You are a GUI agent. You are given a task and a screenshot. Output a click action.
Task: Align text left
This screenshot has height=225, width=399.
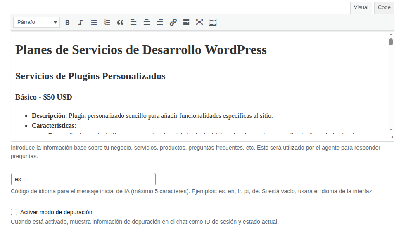click(x=133, y=23)
